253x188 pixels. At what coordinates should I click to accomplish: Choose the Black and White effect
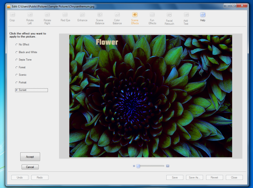point(17,52)
